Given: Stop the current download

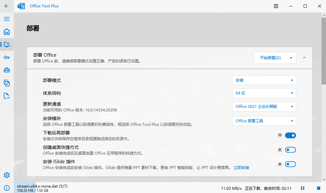Looking at the screenshot, I should click(x=318, y=188).
